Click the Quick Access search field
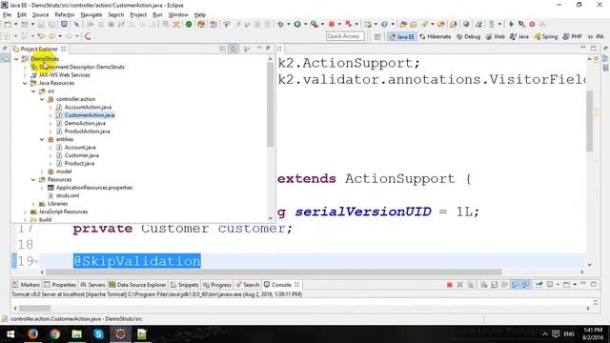 [345, 36]
